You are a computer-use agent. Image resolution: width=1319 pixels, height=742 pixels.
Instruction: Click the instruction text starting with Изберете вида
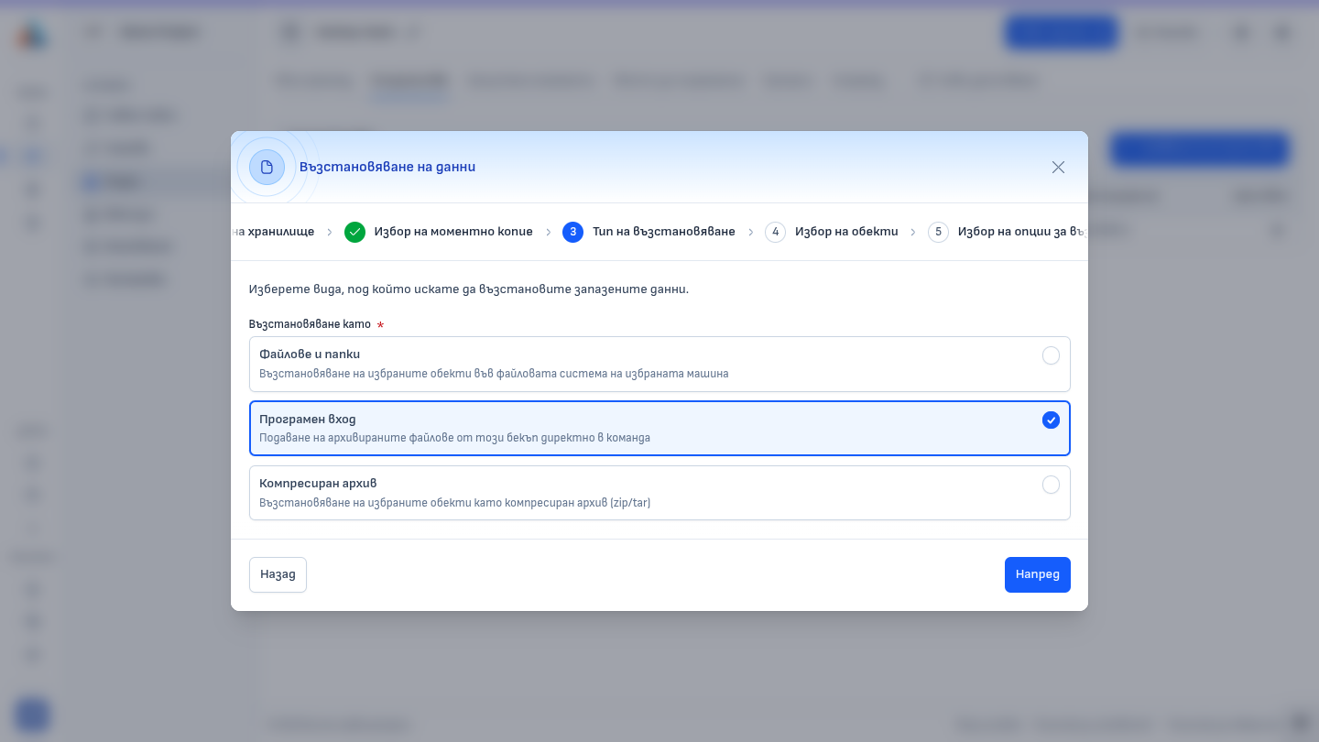(469, 289)
